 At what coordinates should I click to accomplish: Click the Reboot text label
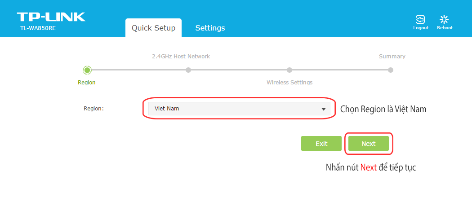tap(445, 28)
